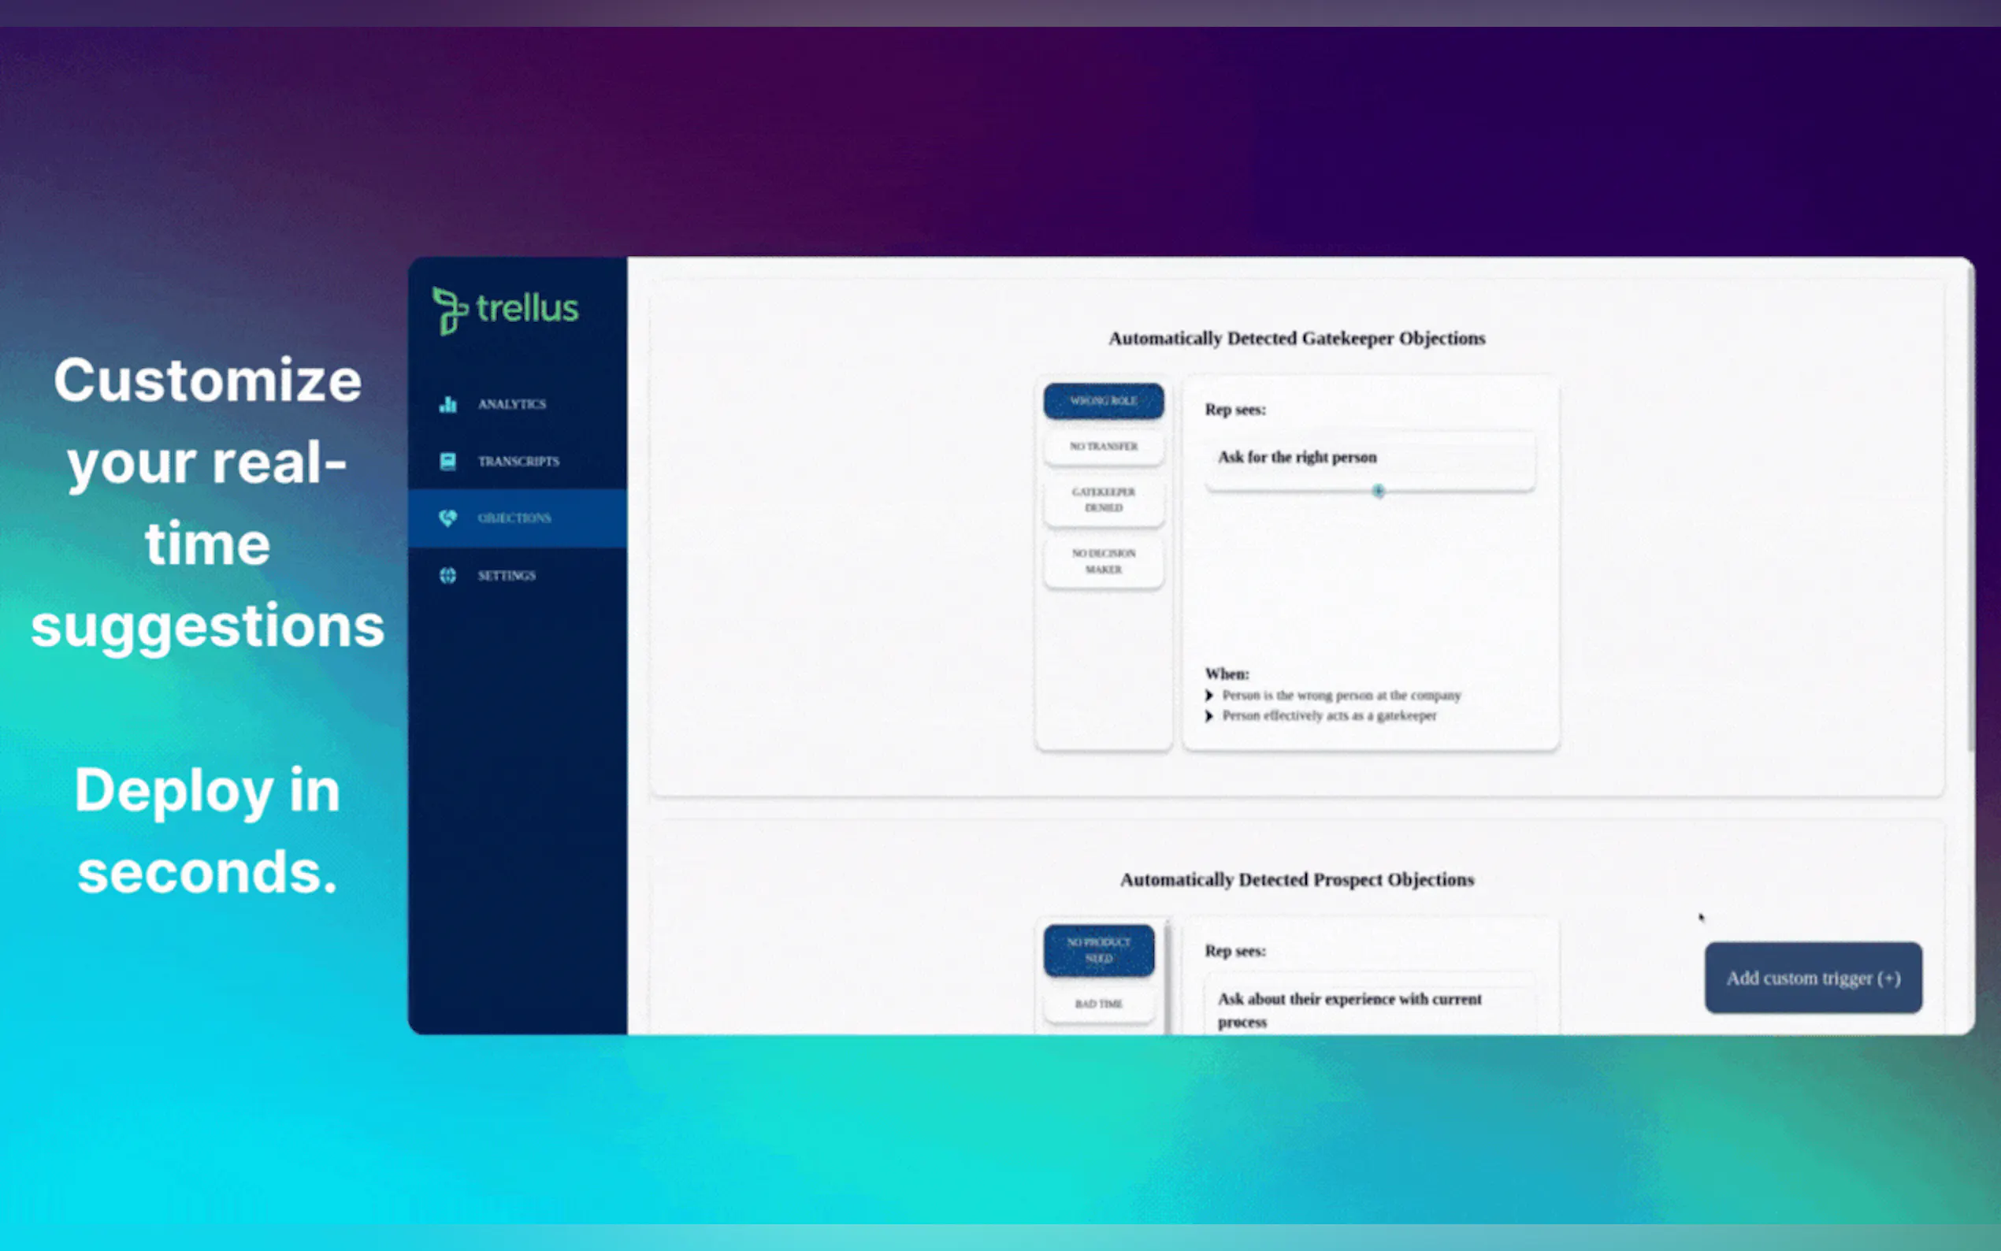Click the Add custom trigger button

pos(1813,978)
